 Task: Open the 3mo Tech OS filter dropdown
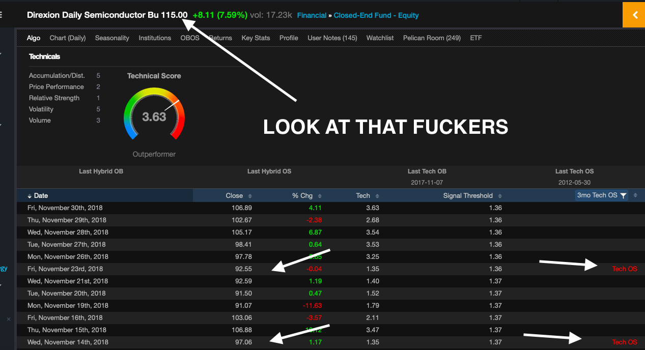[x=602, y=195]
